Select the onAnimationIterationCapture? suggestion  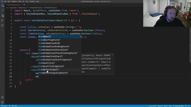[60, 53]
